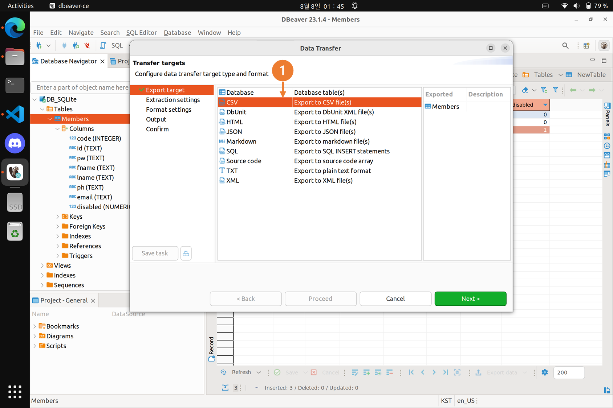Screen dimensions: 613x408
Task: Click the eraser clear filter icon
Action: point(525,90)
